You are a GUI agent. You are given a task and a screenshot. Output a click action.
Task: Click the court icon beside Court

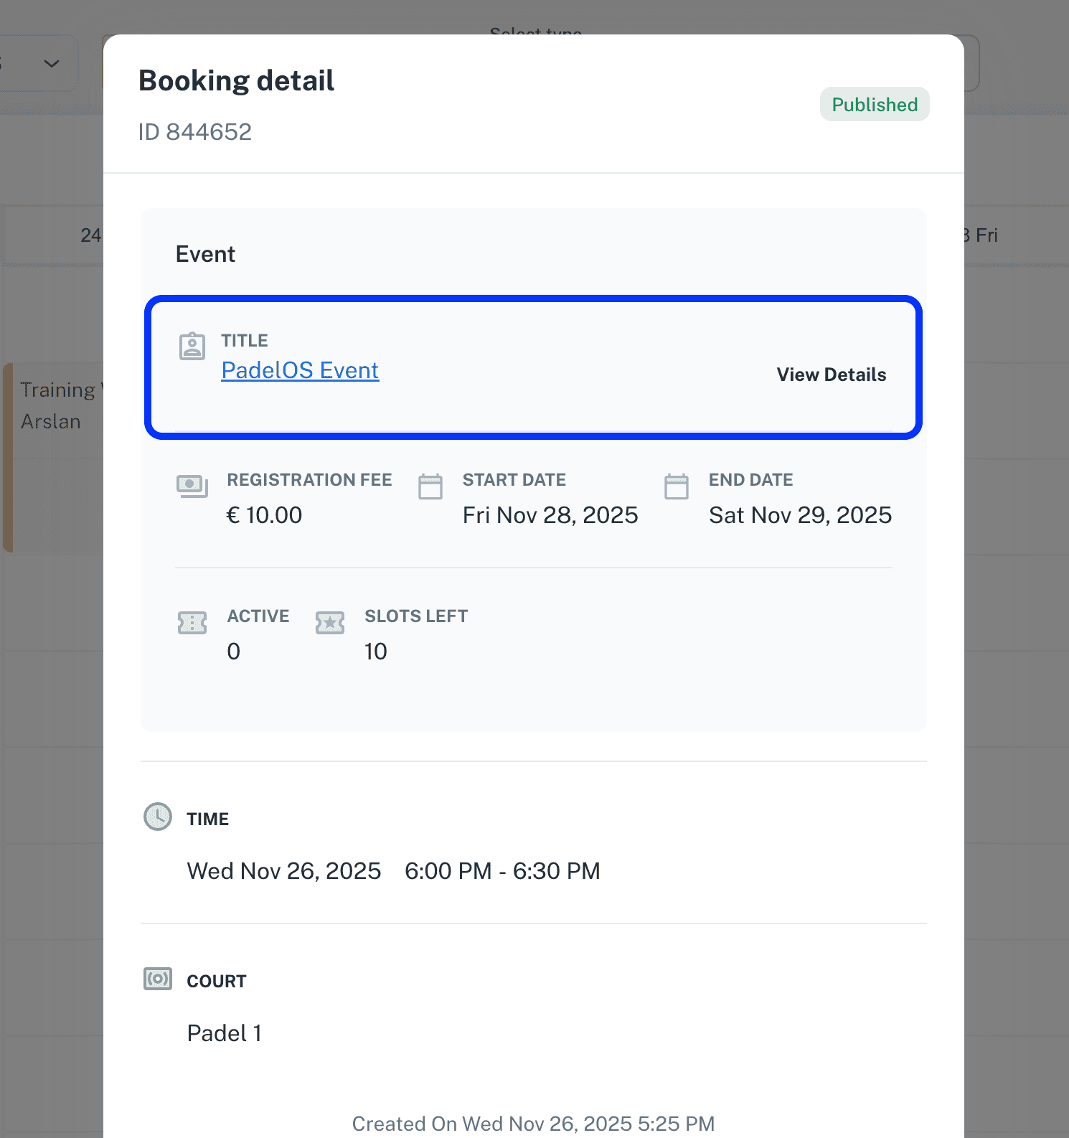tap(158, 979)
